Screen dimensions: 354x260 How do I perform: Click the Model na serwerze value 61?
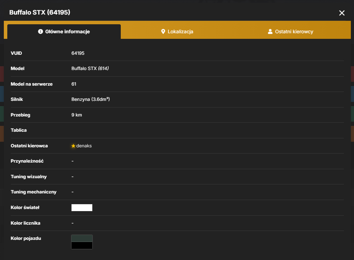pyautogui.click(x=74, y=84)
